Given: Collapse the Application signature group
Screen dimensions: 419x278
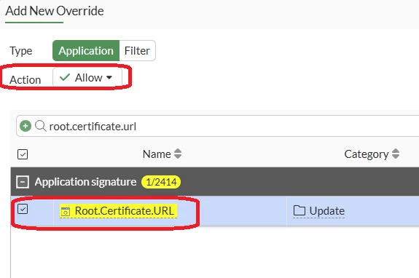Looking at the screenshot, I should pos(23,182).
